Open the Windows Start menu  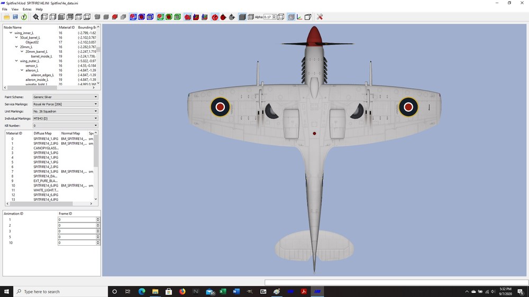point(6,291)
